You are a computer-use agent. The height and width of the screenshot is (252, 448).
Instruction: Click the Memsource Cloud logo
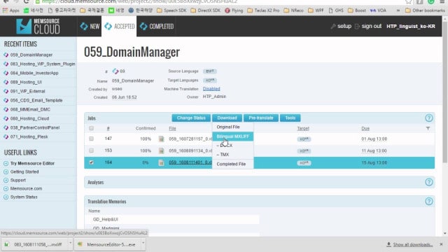pyautogui.click(x=38, y=27)
